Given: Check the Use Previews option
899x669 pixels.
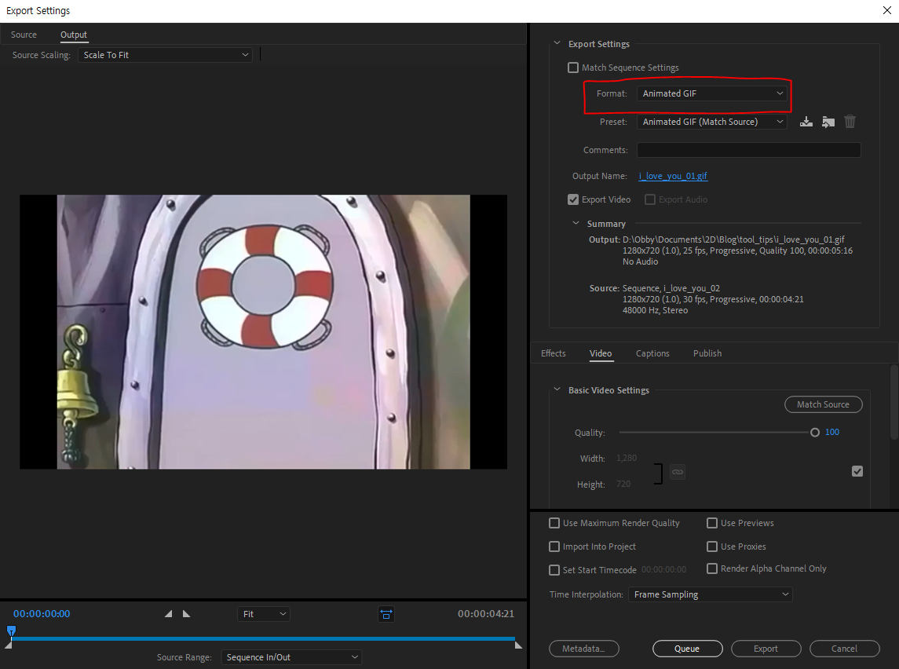Looking at the screenshot, I should point(712,523).
